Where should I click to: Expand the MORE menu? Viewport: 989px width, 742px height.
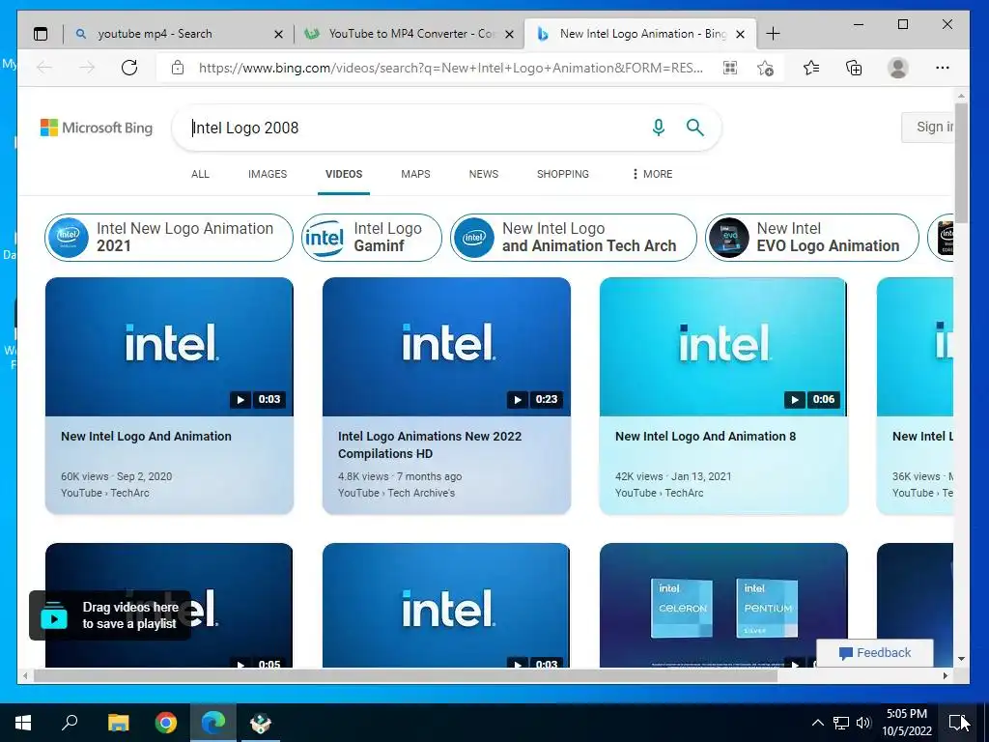(x=652, y=174)
